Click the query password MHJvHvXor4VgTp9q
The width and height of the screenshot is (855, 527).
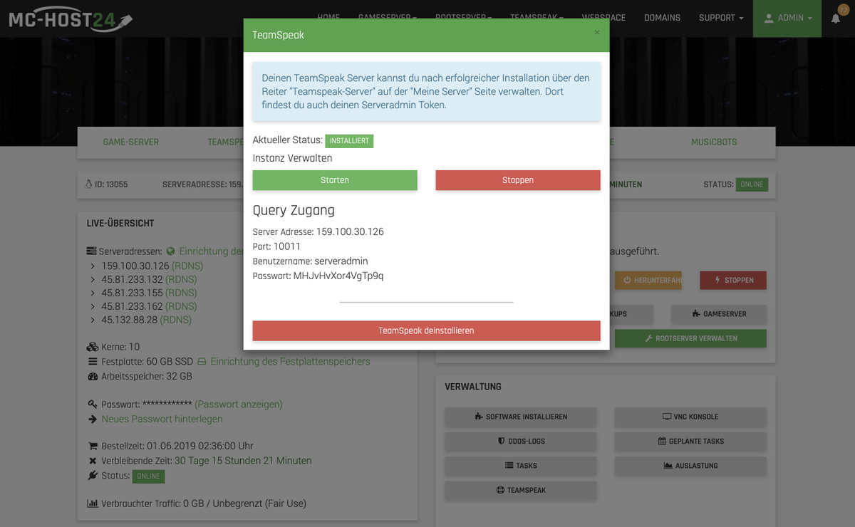pyautogui.click(x=338, y=276)
